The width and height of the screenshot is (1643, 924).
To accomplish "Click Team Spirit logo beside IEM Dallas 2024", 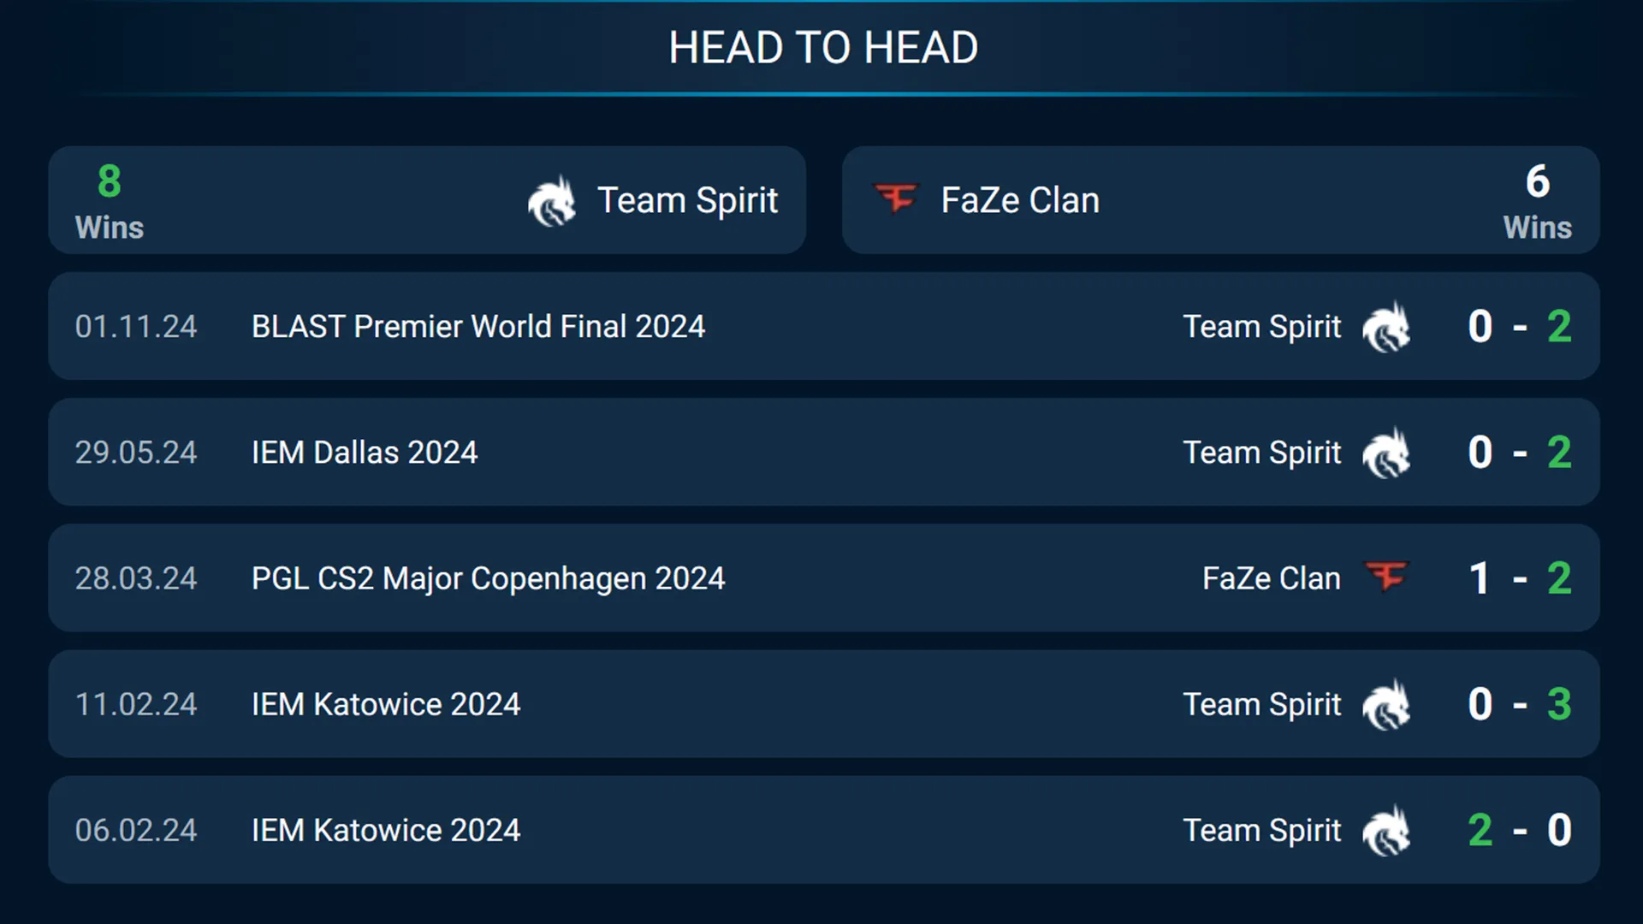I will tap(1386, 452).
